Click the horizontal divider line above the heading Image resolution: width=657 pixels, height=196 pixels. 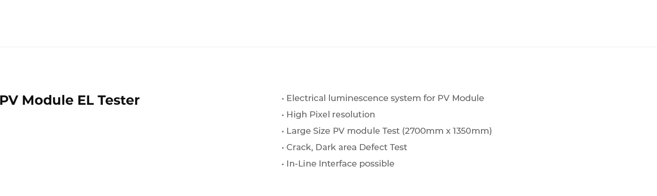click(x=328, y=47)
